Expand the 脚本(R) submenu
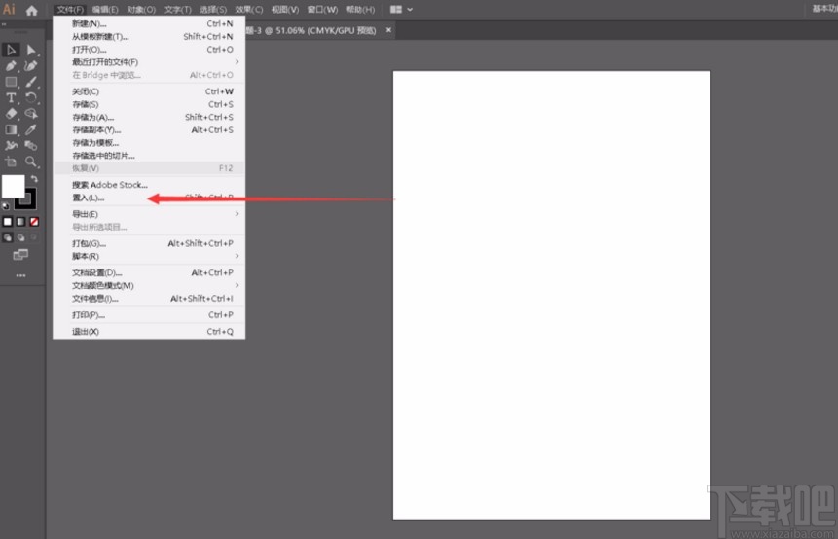Screen dimensions: 838x539 click(x=237, y=256)
